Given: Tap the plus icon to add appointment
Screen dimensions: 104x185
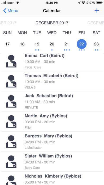Looking at the screenshot, I should (x=97, y=11).
